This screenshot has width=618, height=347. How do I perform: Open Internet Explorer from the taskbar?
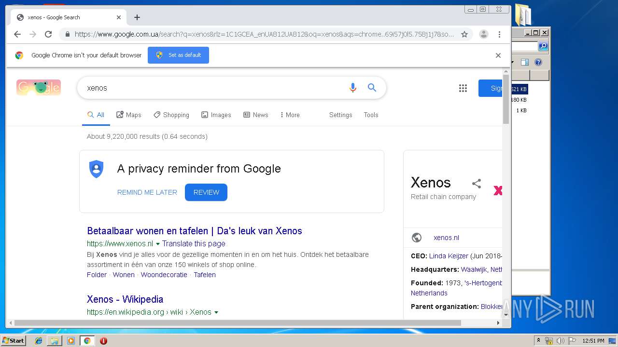pyautogui.click(x=39, y=341)
